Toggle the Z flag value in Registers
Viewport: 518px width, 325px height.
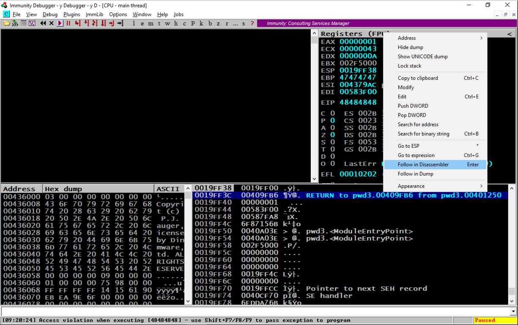(x=333, y=135)
